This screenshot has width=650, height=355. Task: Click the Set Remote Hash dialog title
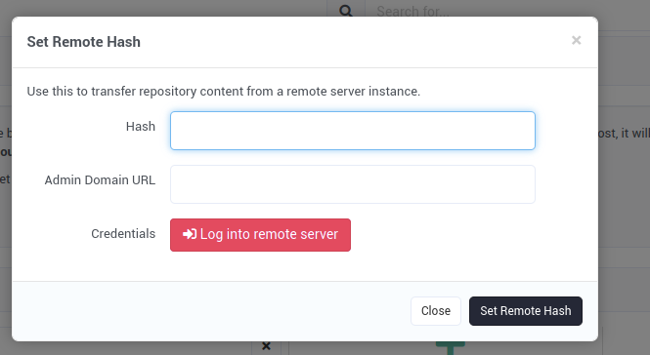(84, 42)
